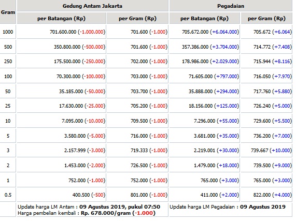This screenshot has width=296, height=221.
Task: Click Antam price 1.453.000 for 2 gram
Action: (75, 166)
